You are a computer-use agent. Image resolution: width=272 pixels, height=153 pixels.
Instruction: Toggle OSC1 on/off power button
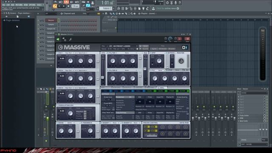coord(57,53)
